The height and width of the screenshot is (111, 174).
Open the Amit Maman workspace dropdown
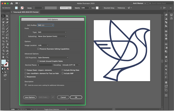coord(139,3)
